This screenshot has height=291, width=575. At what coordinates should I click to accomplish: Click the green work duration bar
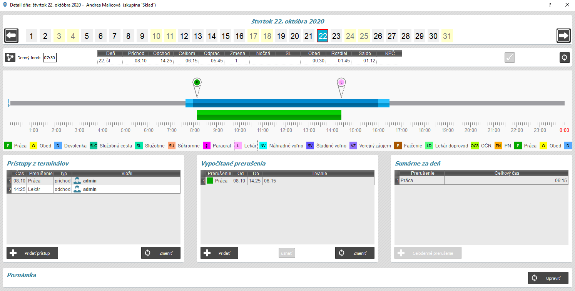pyautogui.click(x=269, y=115)
